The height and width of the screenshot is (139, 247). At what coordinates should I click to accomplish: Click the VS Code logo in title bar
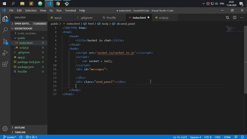tap(4, 10)
